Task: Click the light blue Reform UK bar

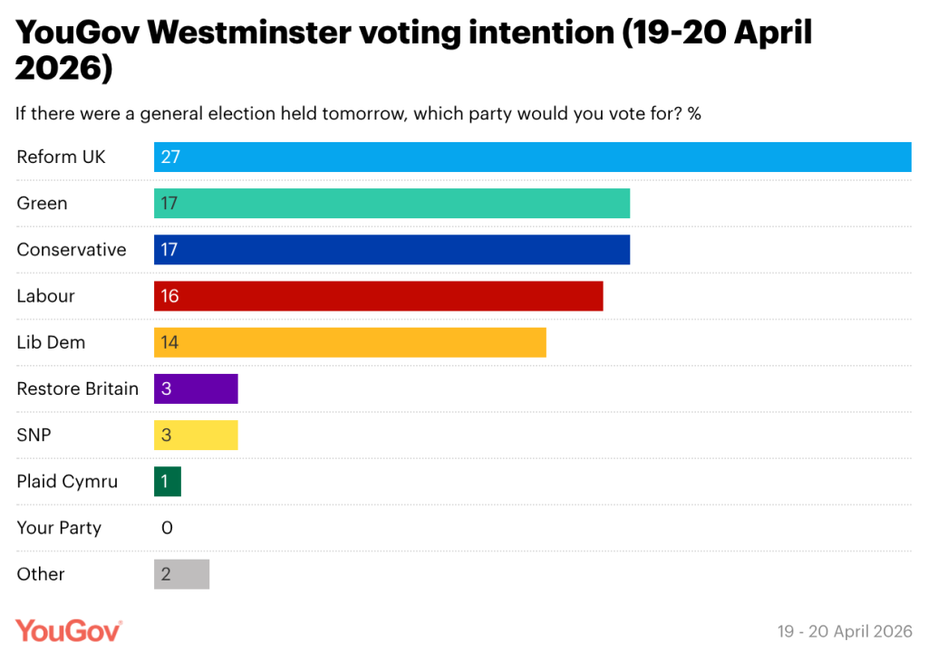Action: [532, 157]
